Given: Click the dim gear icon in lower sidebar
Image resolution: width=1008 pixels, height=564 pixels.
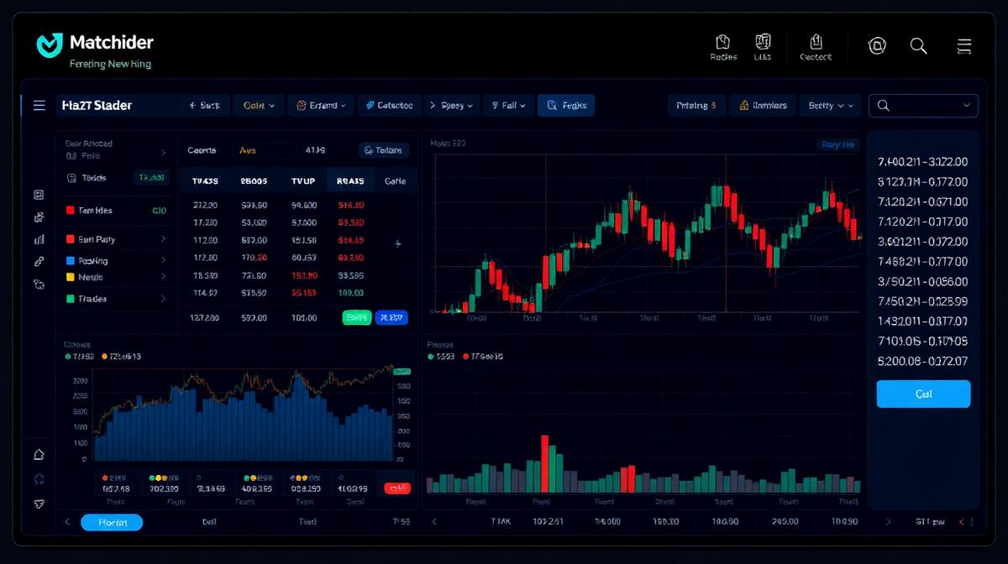Looking at the screenshot, I should click(x=39, y=479).
